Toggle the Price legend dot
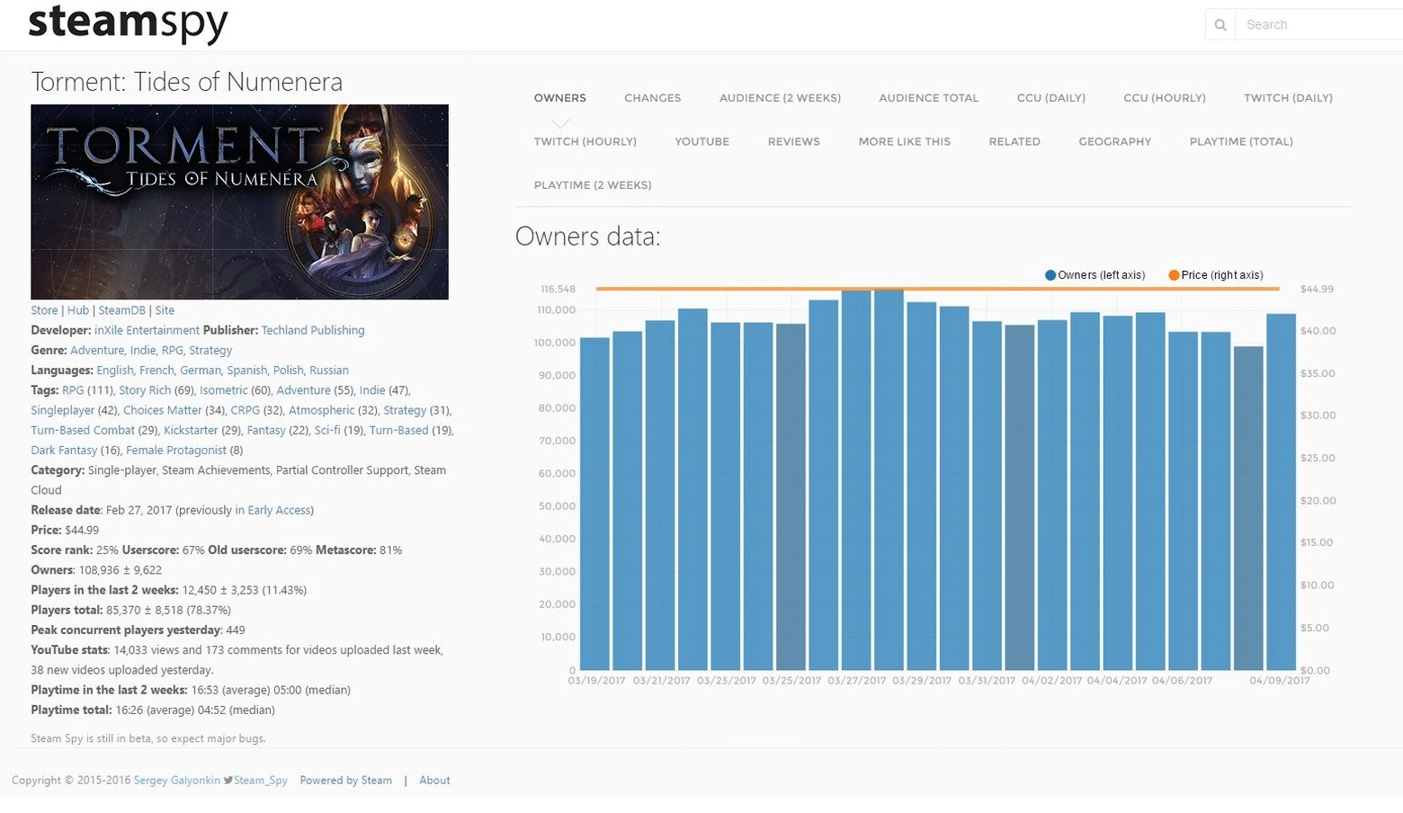The height and width of the screenshot is (813, 1403). click(x=1174, y=275)
